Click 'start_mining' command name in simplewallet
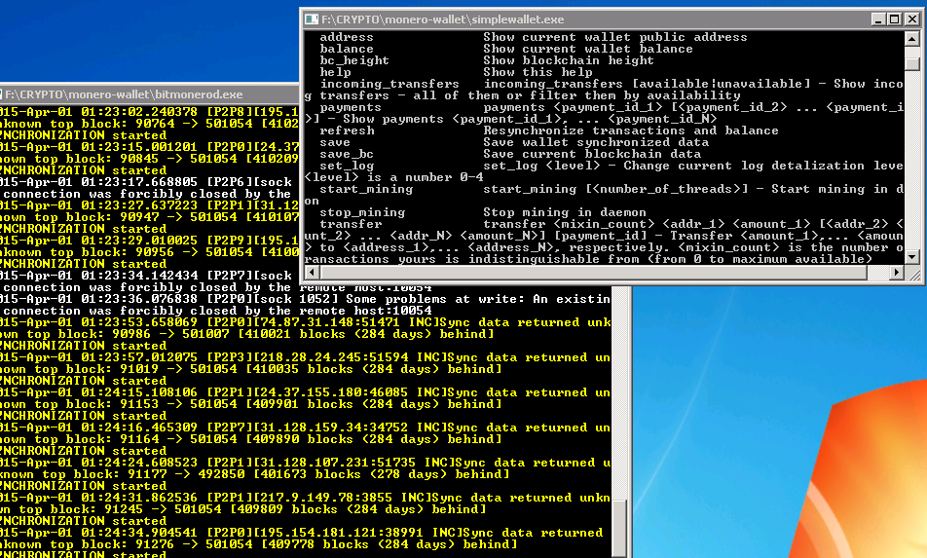Image resolution: width=927 pixels, height=558 pixels. pyautogui.click(x=366, y=189)
